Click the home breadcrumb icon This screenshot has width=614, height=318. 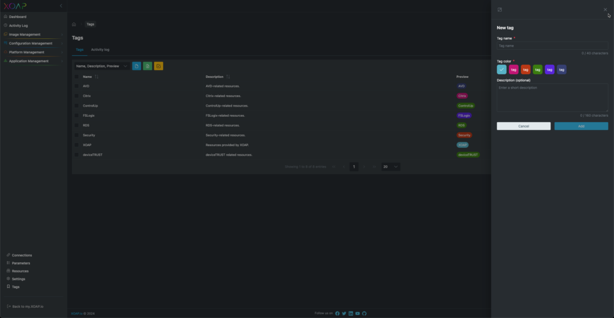74,24
